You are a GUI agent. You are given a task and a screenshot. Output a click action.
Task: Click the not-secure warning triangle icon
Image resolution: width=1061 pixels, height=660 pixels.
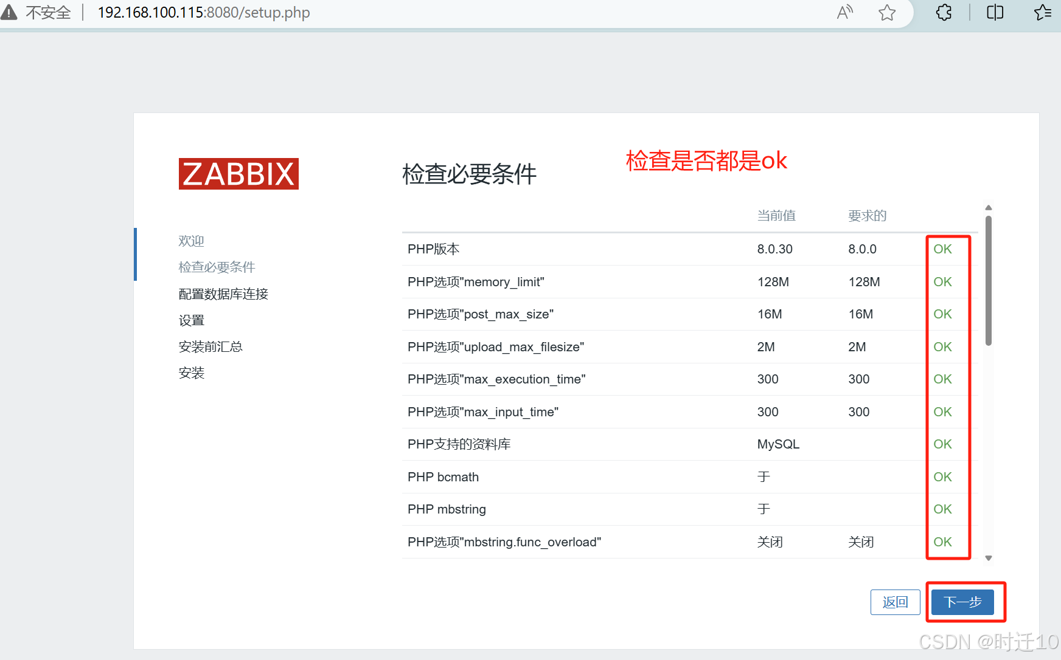point(8,12)
